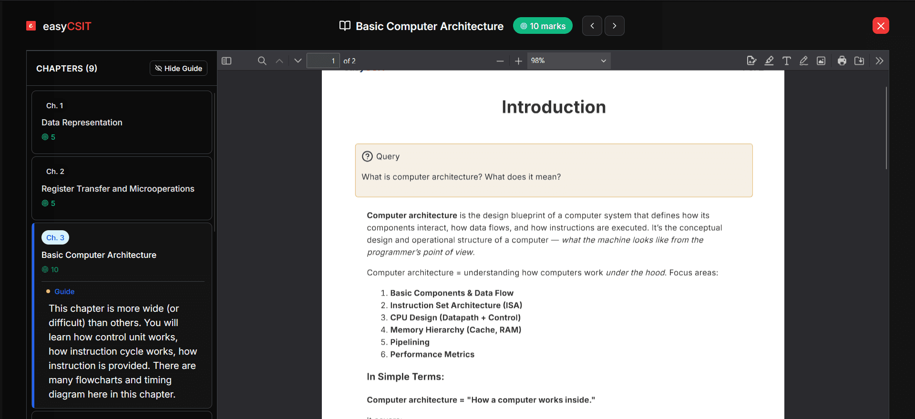Click the 'In Simple Terms:' subheading

click(x=405, y=377)
